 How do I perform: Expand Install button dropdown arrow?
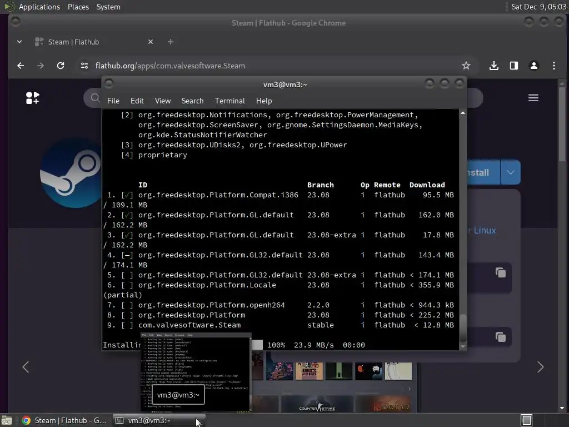point(511,172)
